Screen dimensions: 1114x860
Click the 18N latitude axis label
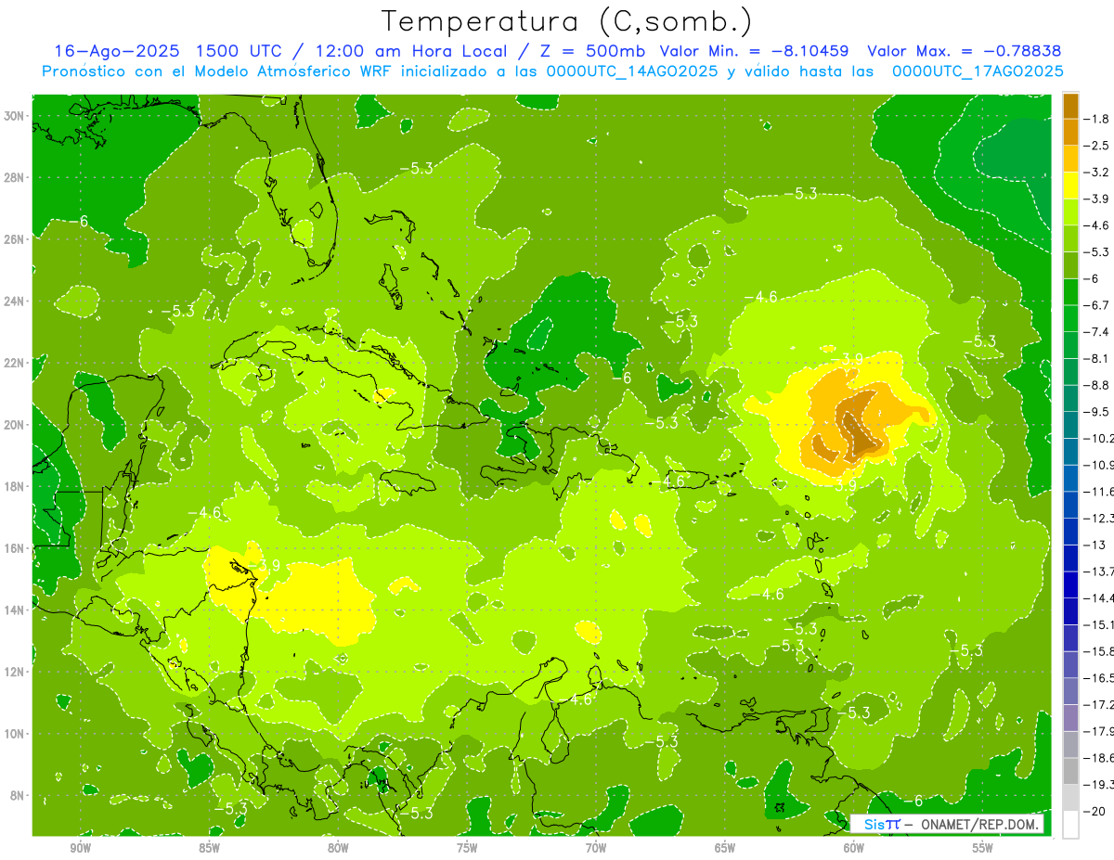click(x=15, y=486)
